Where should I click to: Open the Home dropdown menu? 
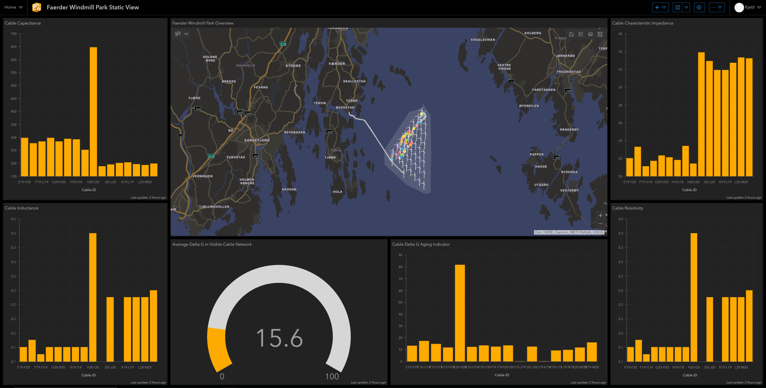tap(13, 7)
